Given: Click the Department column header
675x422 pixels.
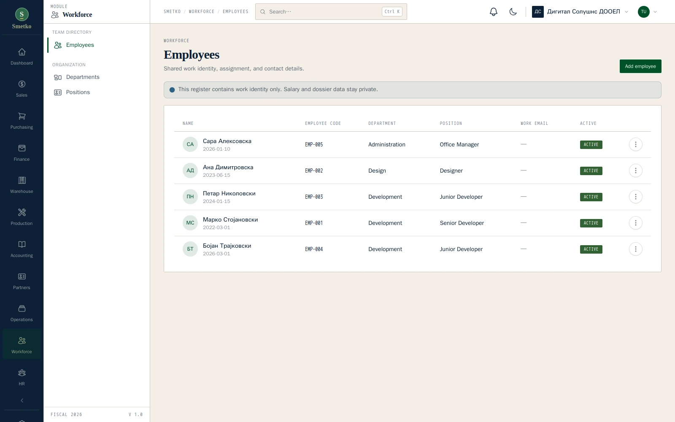Looking at the screenshot, I should click(382, 124).
